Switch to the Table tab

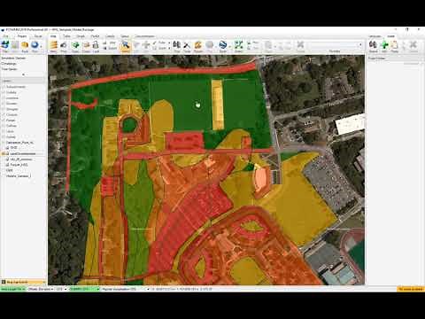[67, 36]
